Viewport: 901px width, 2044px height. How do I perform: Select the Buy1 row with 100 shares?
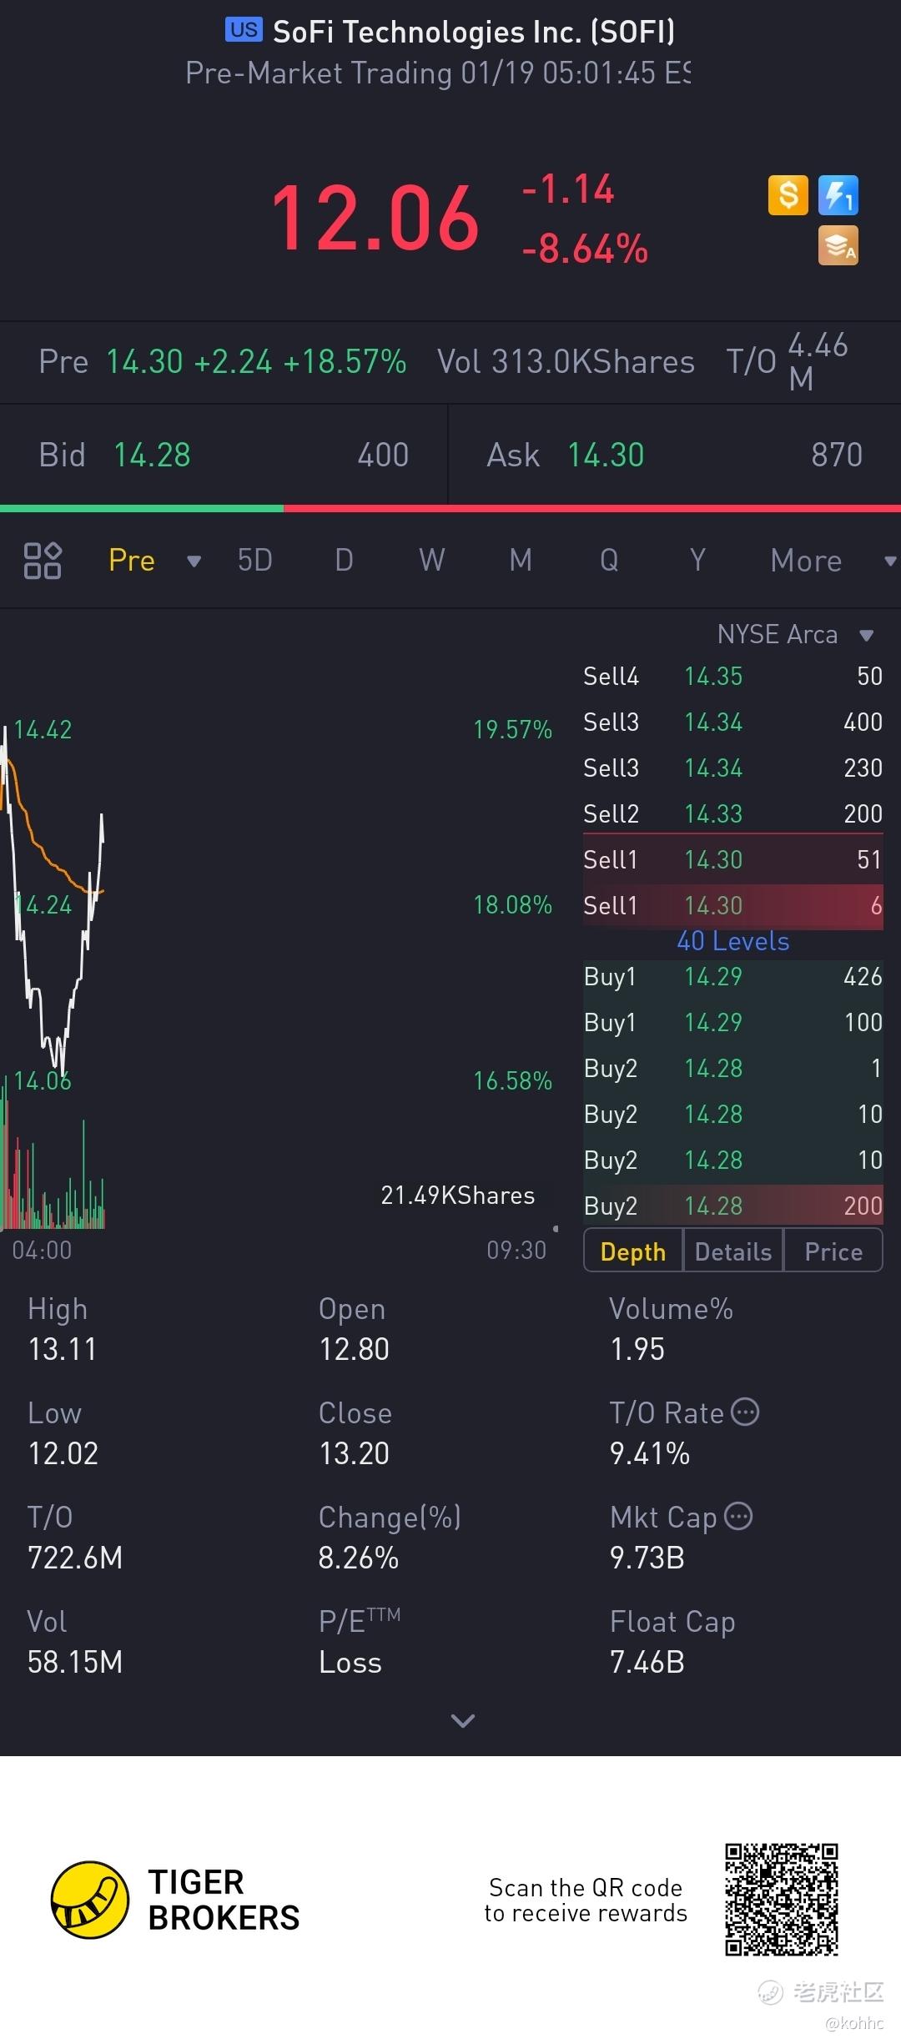point(733,1022)
